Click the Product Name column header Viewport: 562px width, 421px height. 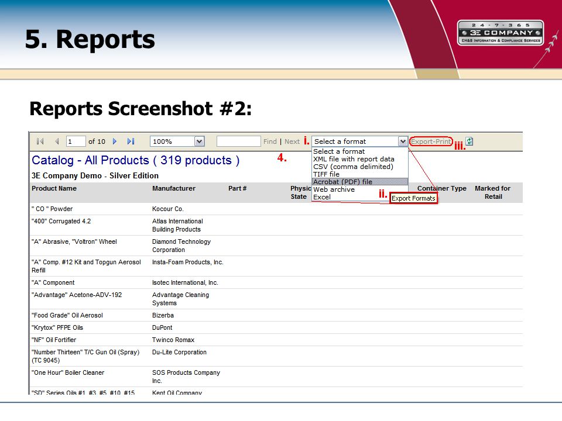click(54, 188)
